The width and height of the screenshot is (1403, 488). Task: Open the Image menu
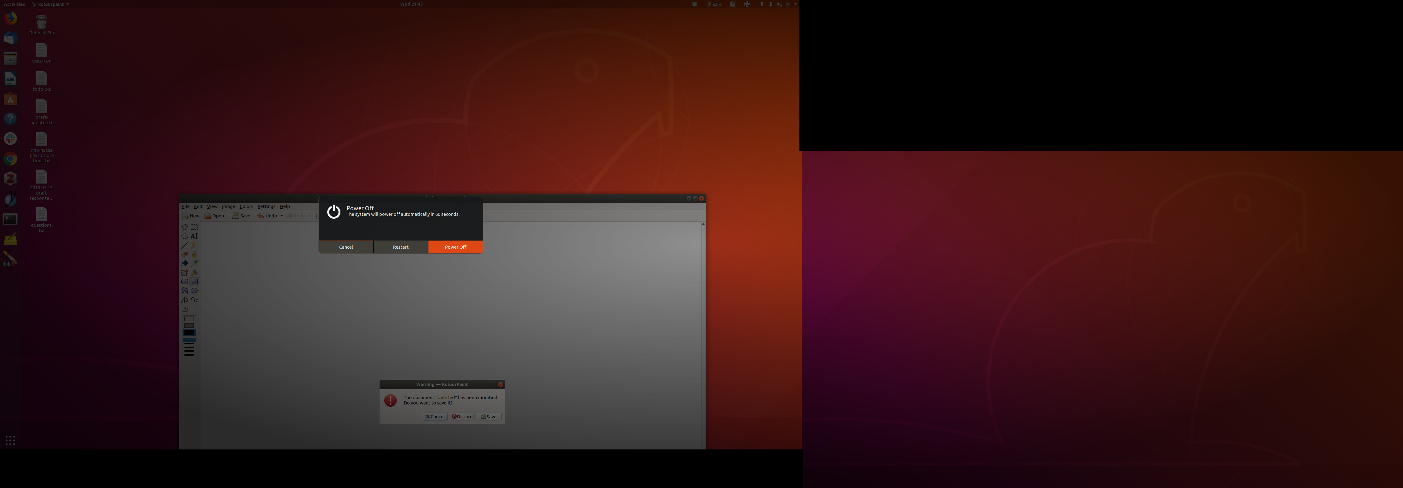[x=228, y=207]
